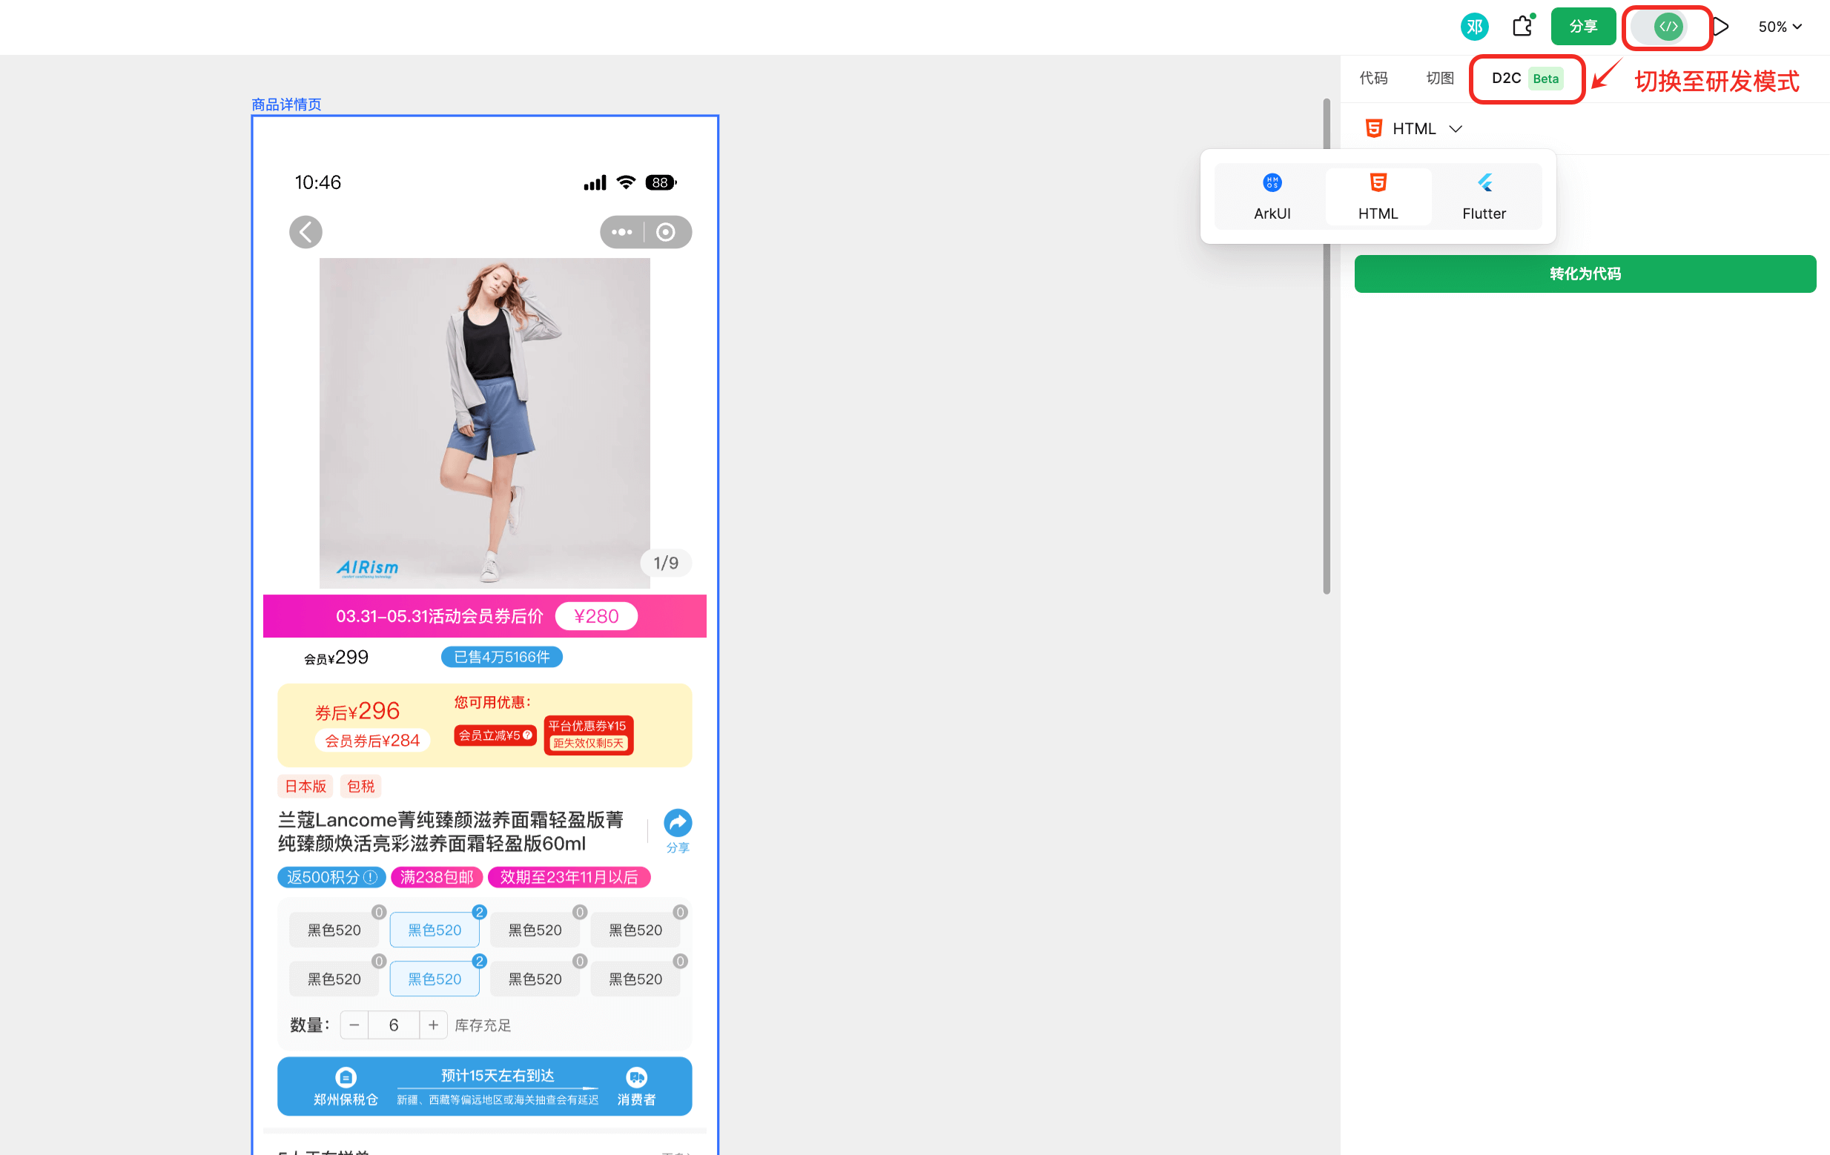Viewport: 1830px width, 1155px height.
Task: Click the three-dot more icon in mockup
Action: point(621,232)
